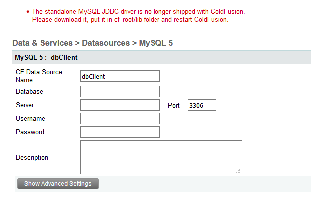Click the Server label
This screenshot has height=204, width=311.
tap(25, 105)
